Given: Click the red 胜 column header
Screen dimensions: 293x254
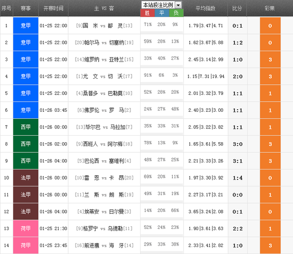Looking at the screenshot, I should pyautogui.click(x=148, y=13).
